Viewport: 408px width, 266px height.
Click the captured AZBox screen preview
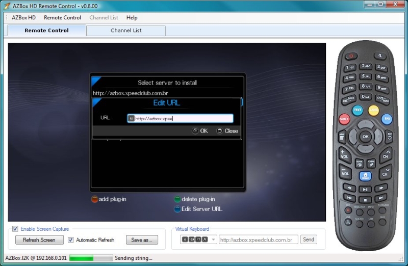pos(167,132)
